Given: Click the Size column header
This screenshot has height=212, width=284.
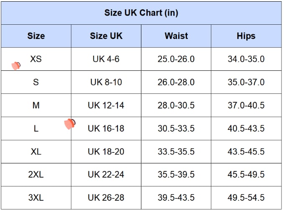Looking at the screenshot, I should [36, 36].
